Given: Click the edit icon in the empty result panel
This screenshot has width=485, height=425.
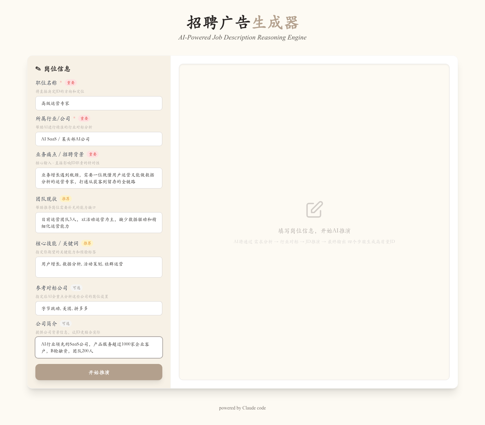Looking at the screenshot, I should click(x=314, y=209).
